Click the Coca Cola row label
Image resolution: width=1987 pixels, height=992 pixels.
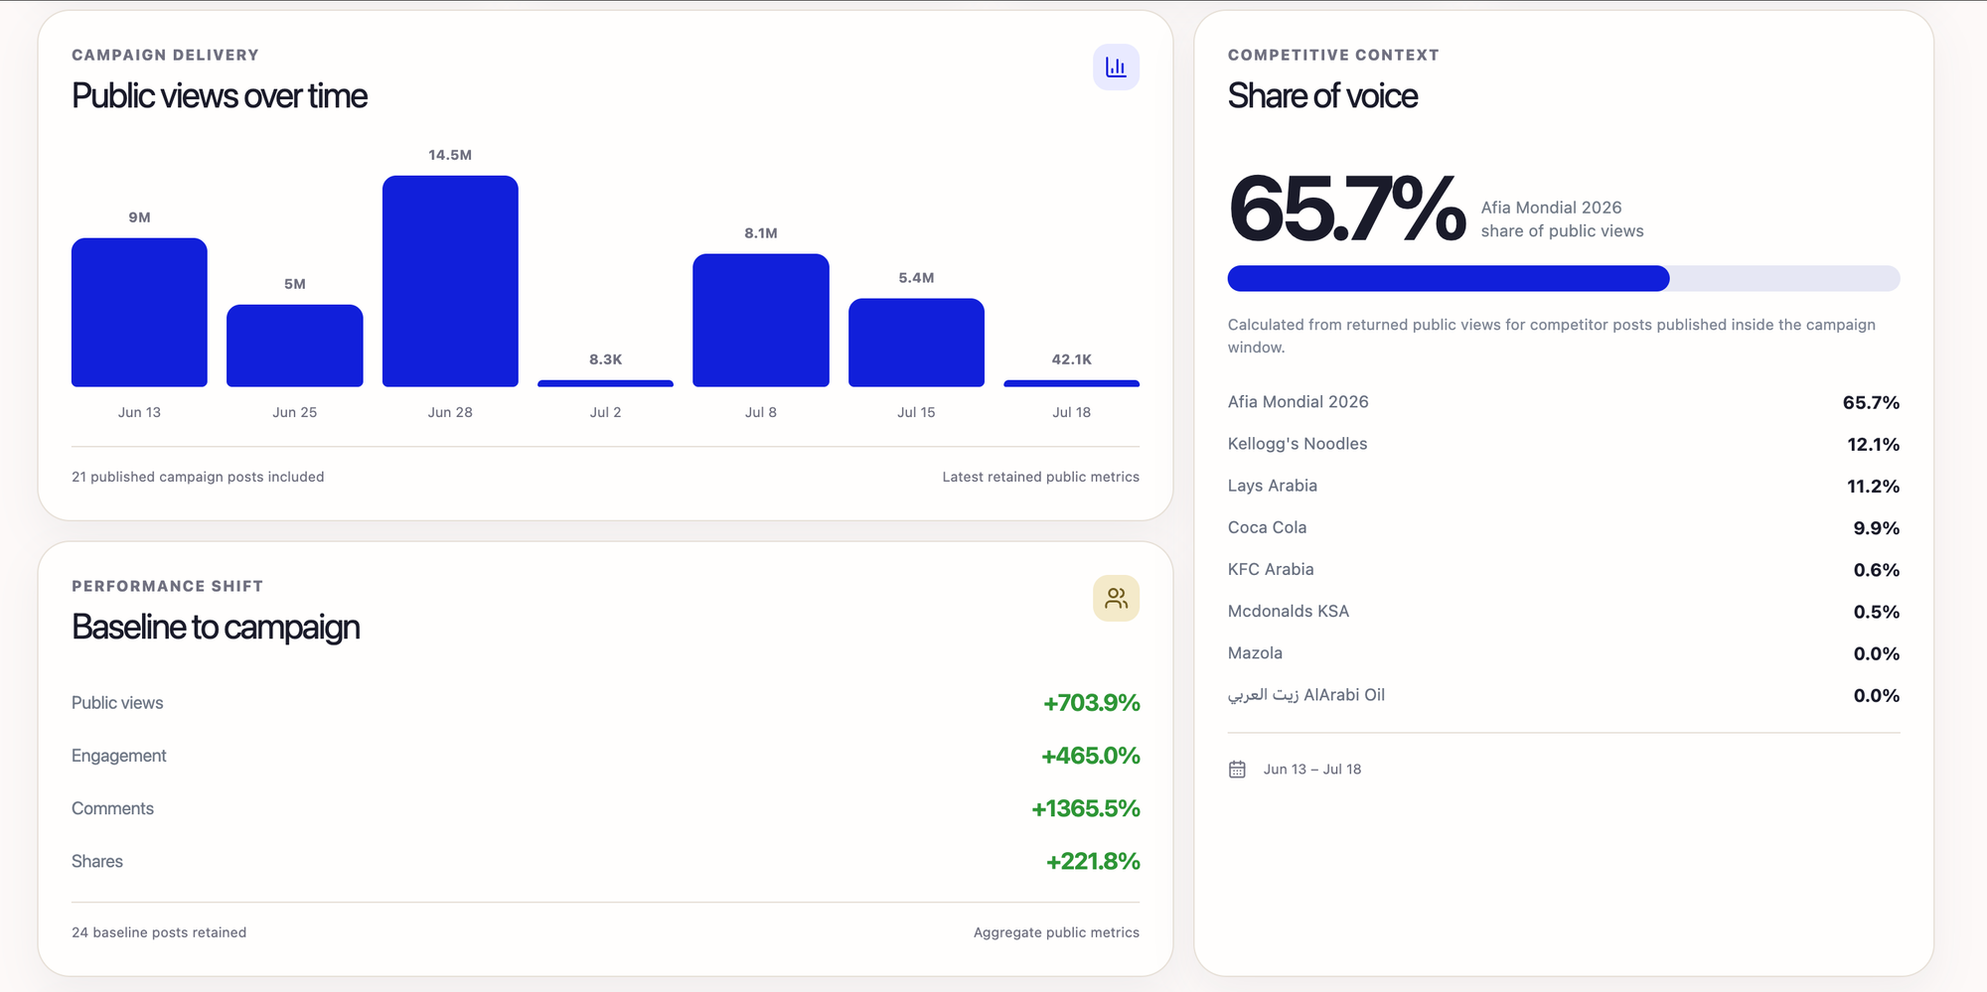coord(1268,527)
